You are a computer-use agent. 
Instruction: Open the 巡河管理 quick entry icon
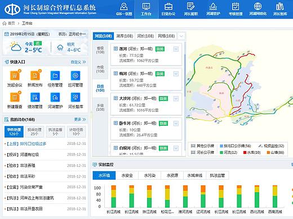coord(76,76)
